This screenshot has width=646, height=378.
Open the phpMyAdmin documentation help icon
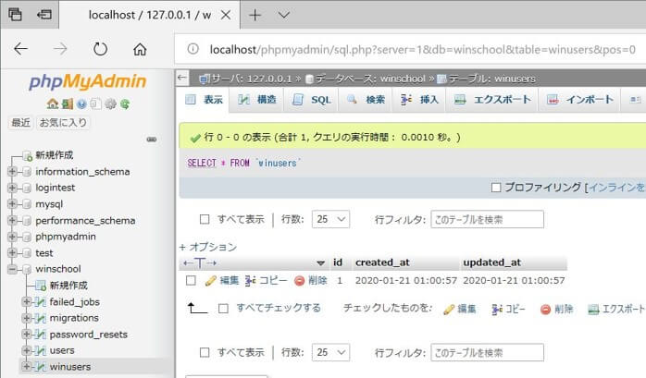coord(81,104)
